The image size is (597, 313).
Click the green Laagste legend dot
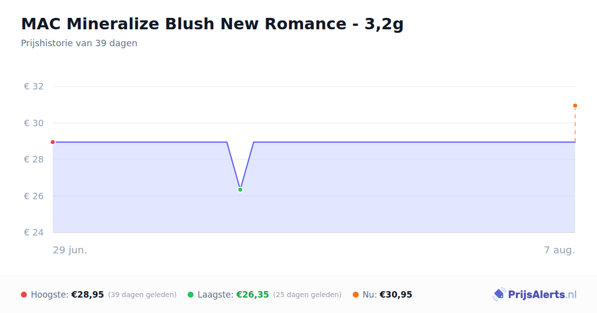tap(191, 295)
